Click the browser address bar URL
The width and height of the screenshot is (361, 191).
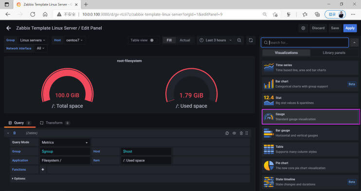click(152, 14)
